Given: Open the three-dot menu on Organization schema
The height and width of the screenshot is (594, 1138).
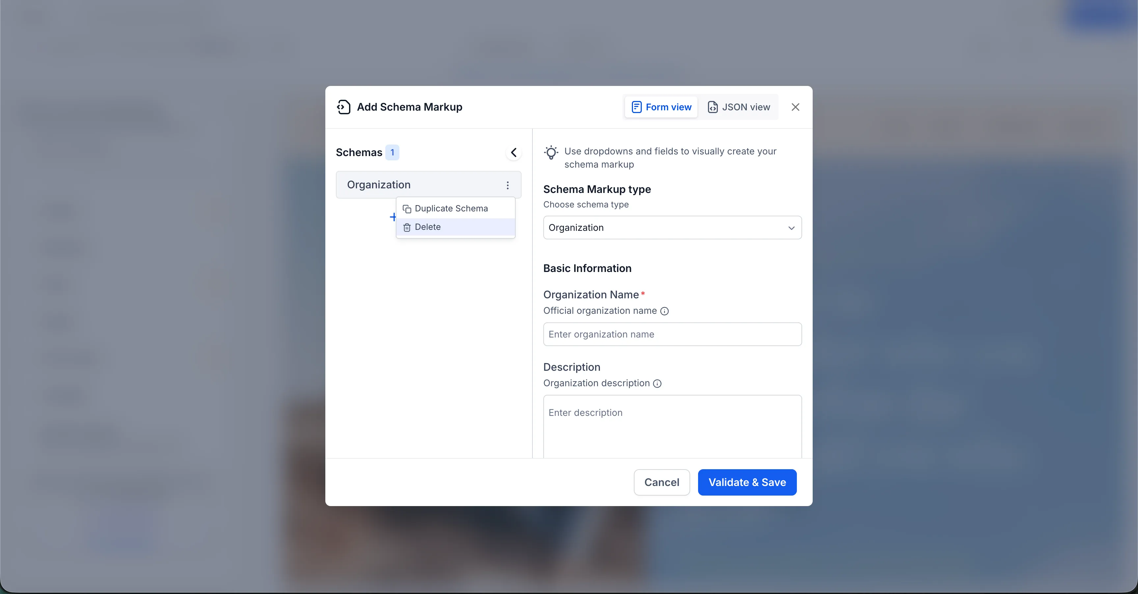Looking at the screenshot, I should click(x=507, y=185).
